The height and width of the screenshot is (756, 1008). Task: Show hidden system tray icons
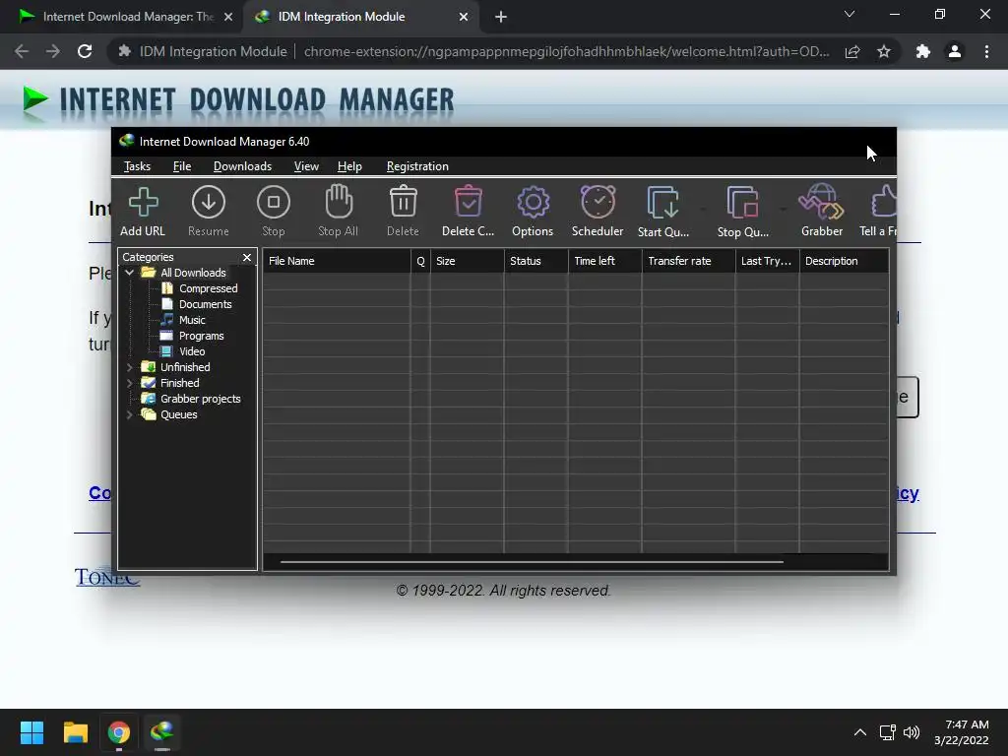click(860, 732)
